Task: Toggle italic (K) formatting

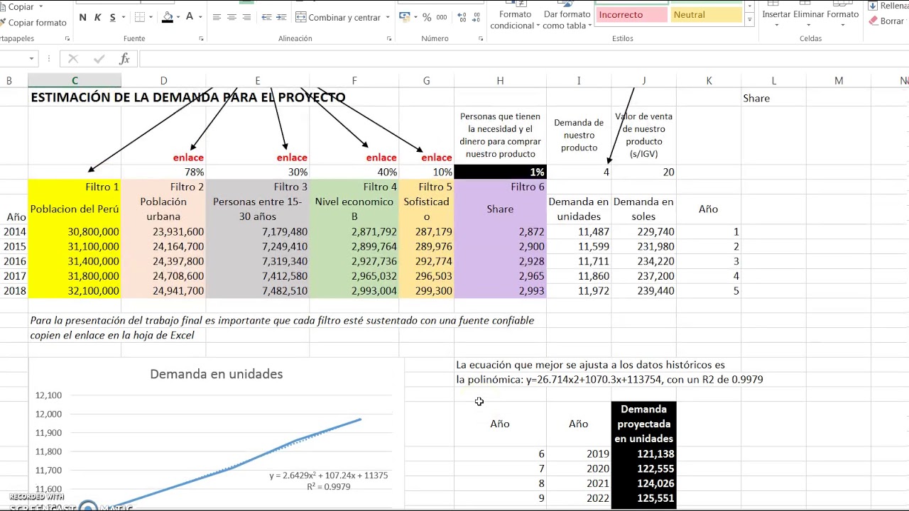Action: point(98,17)
